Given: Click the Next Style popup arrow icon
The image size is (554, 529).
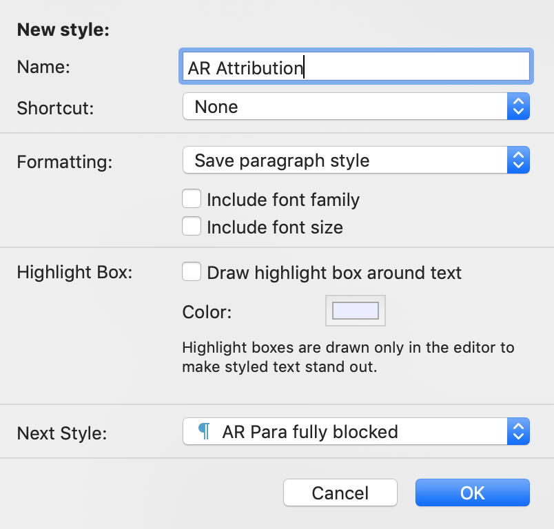Looking at the screenshot, I should [518, 431].
